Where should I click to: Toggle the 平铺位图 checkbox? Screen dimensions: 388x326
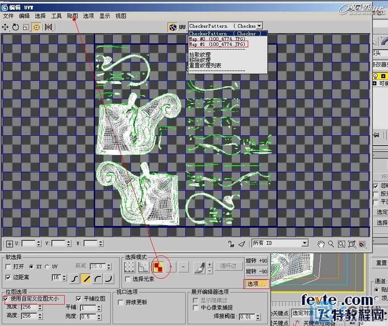point(79,299)
